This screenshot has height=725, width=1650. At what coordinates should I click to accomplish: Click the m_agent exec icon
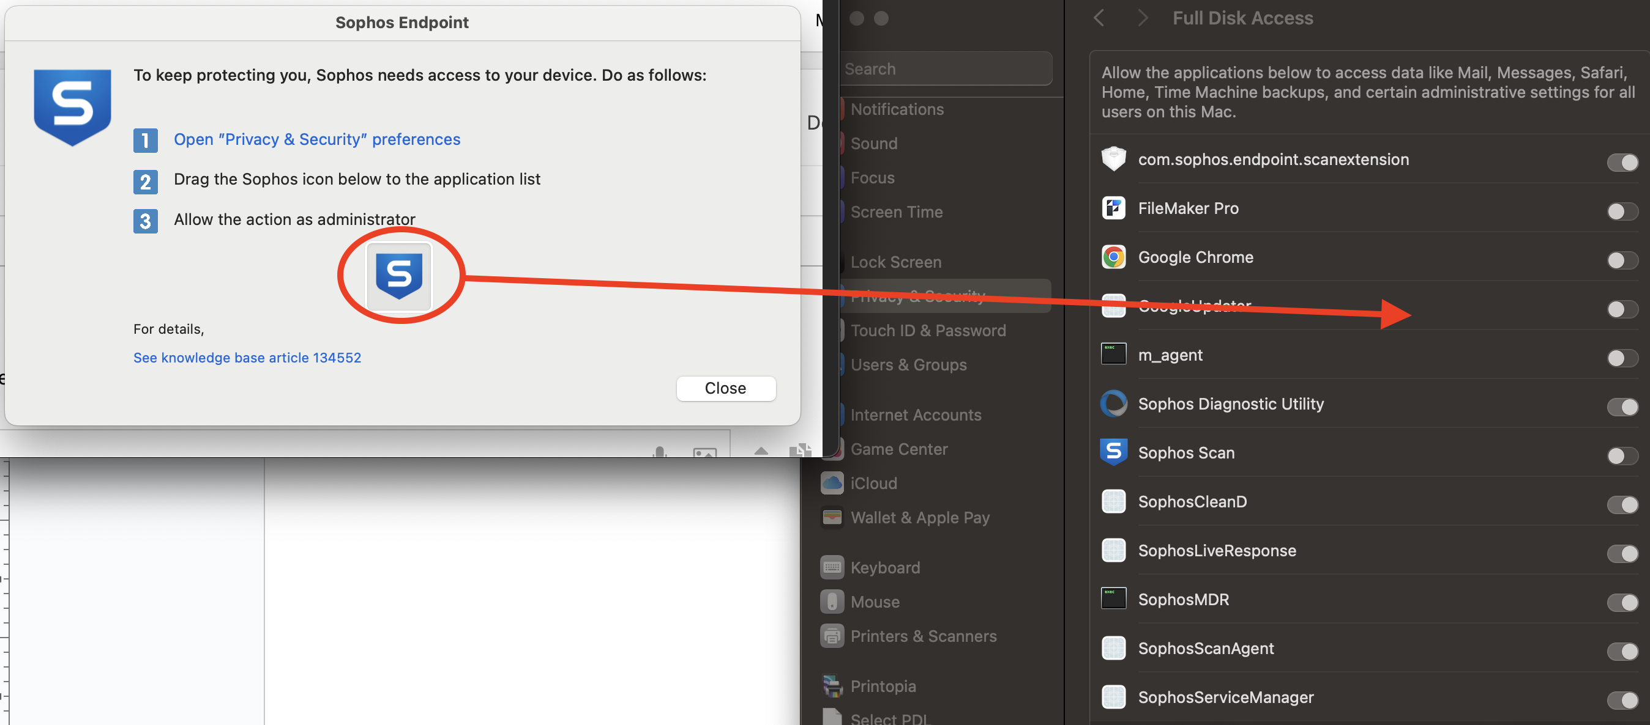click(x=1113, y=354)
